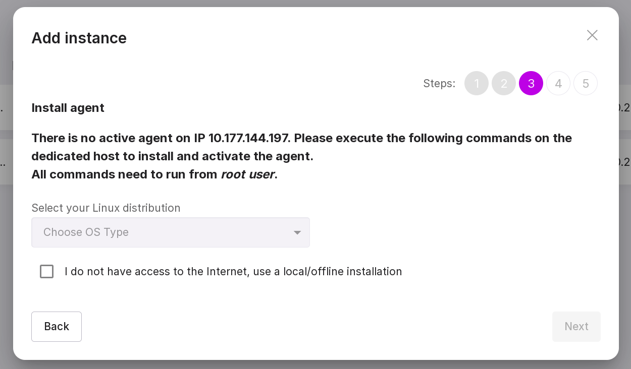Viewport: 631px width, 369px height.
Task: Click the italic 'root user' text
Action: click(x=248, y=175)
